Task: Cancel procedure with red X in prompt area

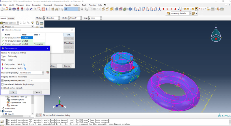Action: 40,115
